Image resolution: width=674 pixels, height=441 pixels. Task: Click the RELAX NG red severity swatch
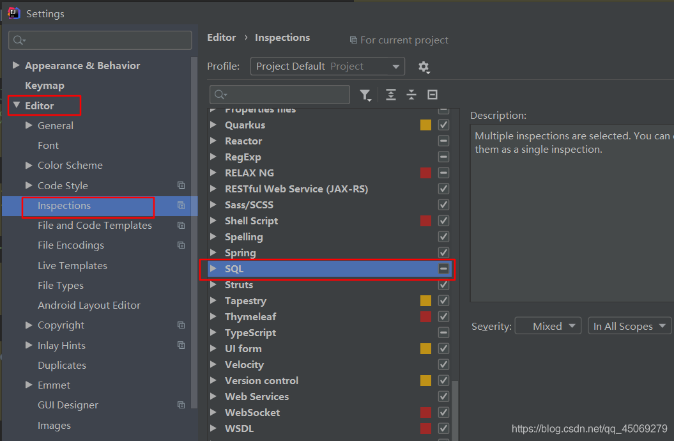pos(425,173)
